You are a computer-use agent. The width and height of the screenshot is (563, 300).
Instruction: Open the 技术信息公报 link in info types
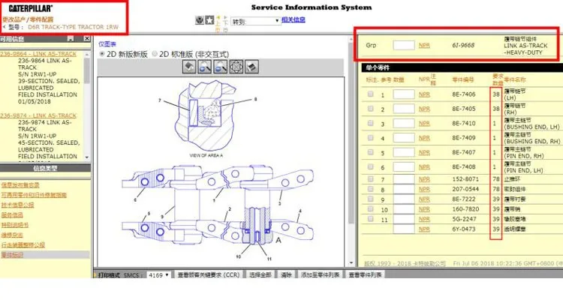(17, 205)
